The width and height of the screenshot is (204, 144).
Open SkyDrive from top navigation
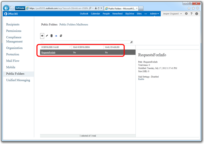pos(129,13)
